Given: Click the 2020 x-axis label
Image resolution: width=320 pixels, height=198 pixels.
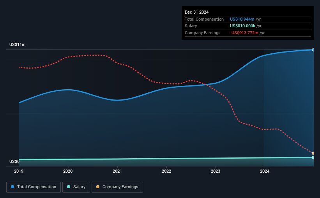Looking at the screenshot, I should point(68,171).
